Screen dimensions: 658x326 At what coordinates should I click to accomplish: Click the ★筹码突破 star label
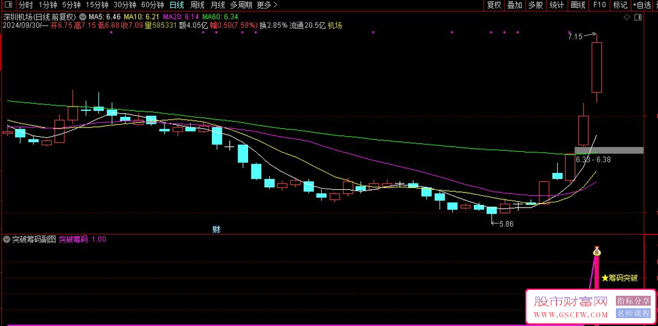[x=619, y=278]
